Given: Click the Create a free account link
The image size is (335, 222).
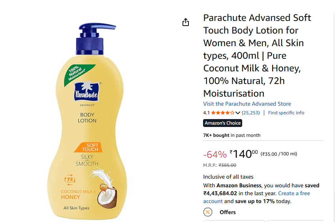Looking at the screenshot, I should coord(294,193).
